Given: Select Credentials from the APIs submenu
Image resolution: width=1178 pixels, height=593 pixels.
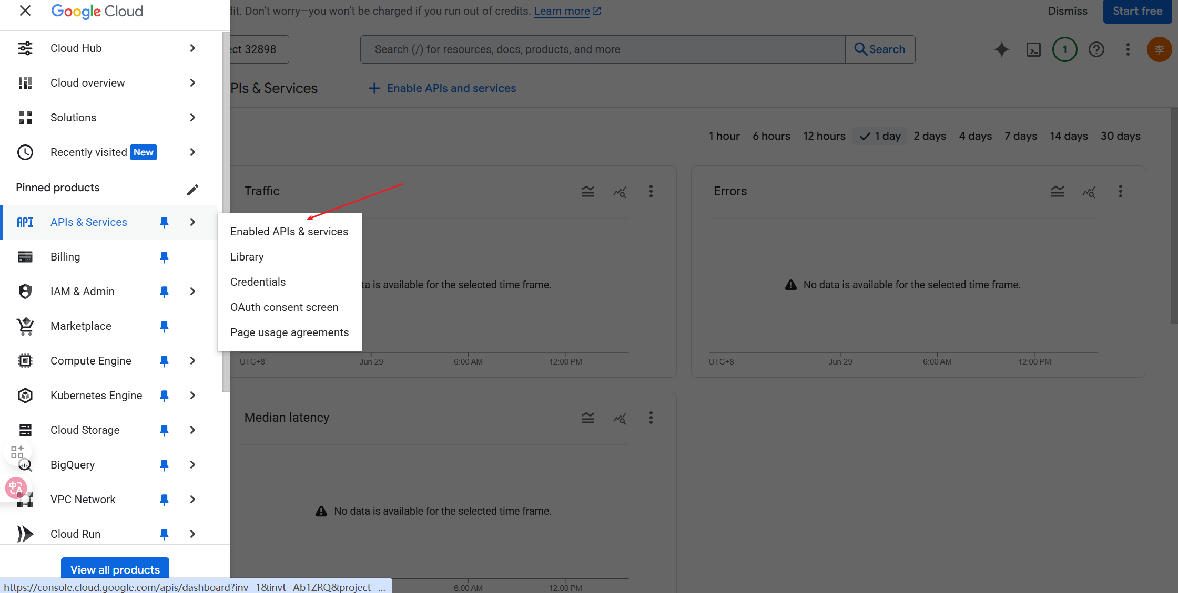Looking at the screenshot, I should [x=258, y=282].
